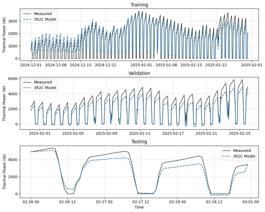
Task: Click the Testing plot title
Action: pos(139,142)
